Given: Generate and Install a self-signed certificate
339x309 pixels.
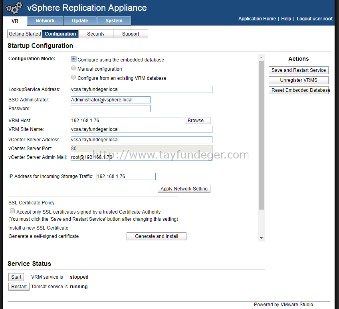Looking at the screenshot, I should pos(157,236).
